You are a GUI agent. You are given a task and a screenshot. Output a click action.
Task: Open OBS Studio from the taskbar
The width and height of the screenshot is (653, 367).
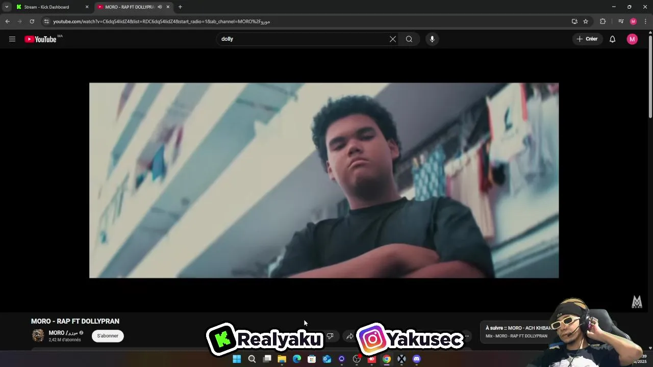pyautogui.click(x=357, y=359)
